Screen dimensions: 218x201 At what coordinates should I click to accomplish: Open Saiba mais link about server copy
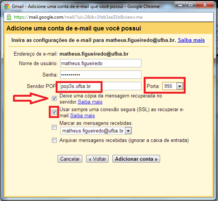pos(90,102)
